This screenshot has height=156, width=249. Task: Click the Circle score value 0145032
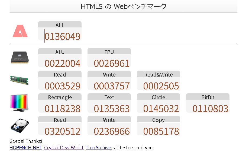pos(161,109)
